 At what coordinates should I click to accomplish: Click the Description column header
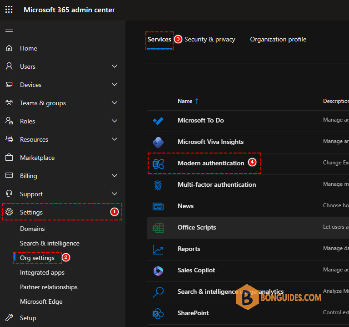336,101
